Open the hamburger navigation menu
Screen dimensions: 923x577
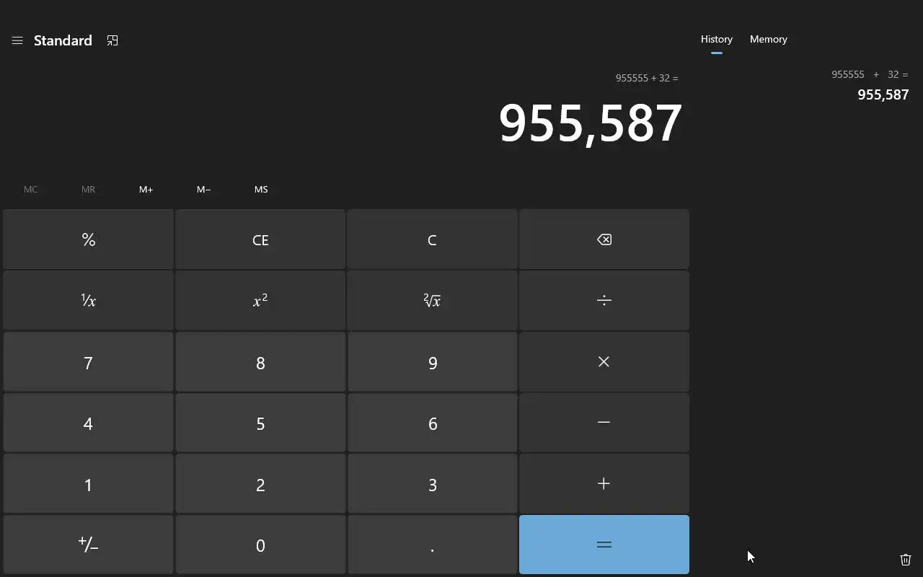click(17, 40)
